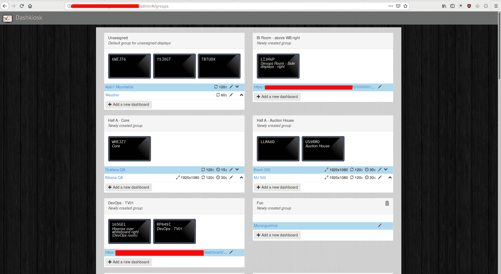Click the Dashkiosk logo icon
Viewport: 501px width, 274px height.
(8, 18)
